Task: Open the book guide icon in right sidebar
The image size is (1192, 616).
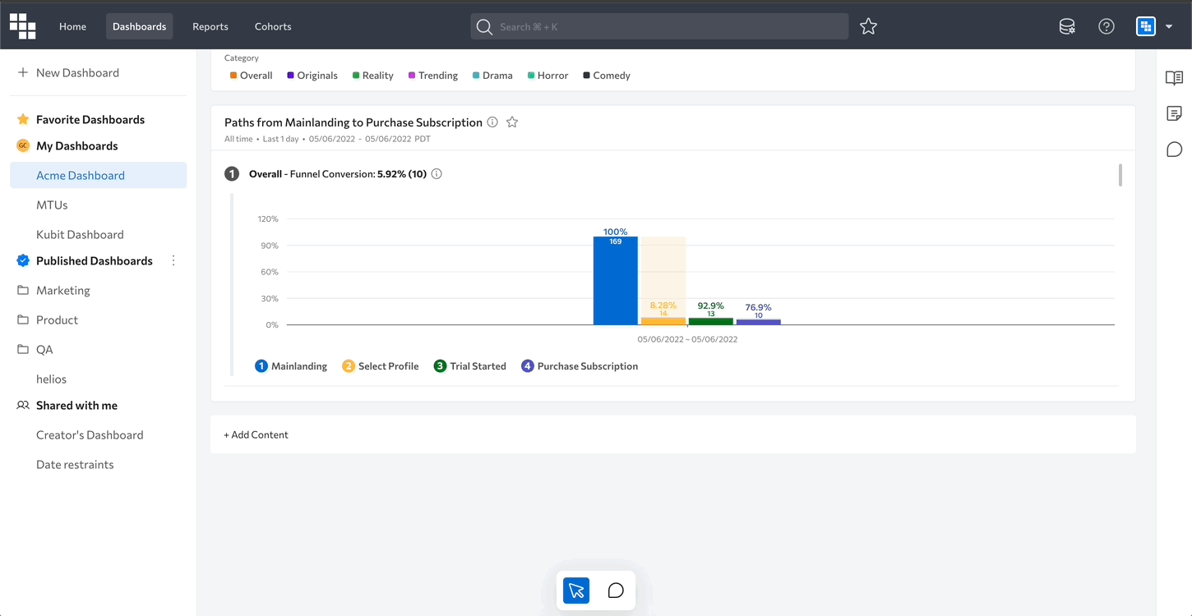Action: pos(1174,78)
